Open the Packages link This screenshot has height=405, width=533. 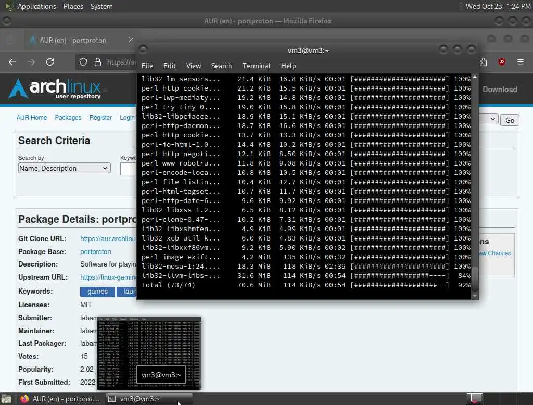coord(68,118)
